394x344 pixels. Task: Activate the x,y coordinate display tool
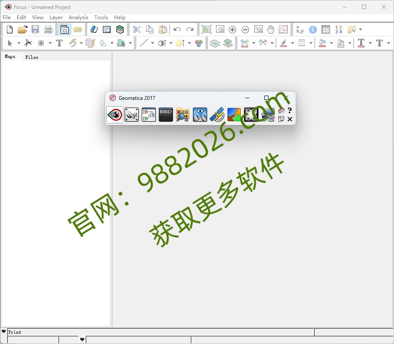pos(300,30)
